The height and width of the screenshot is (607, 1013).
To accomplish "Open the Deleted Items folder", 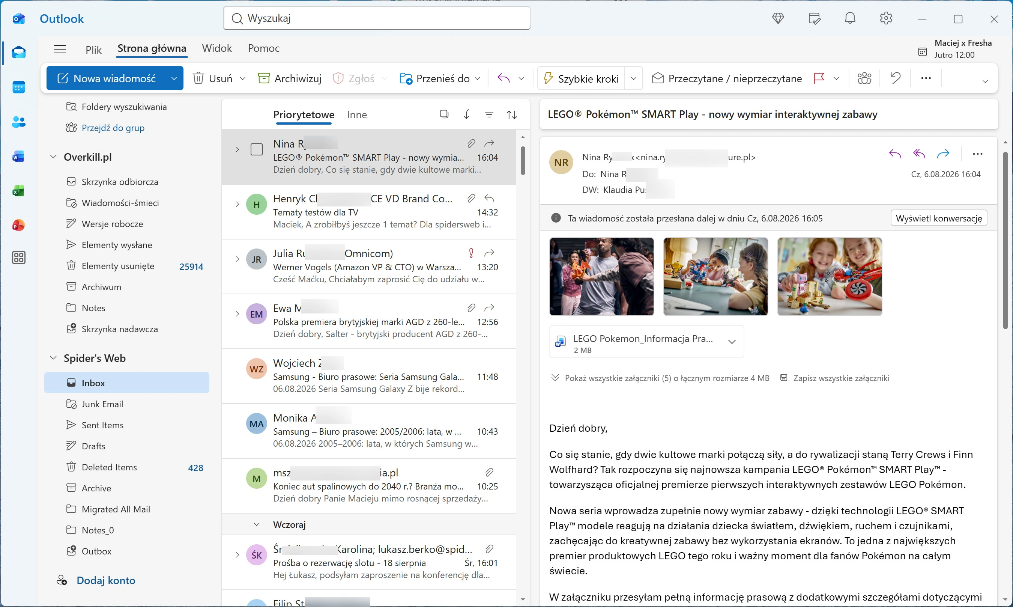I will click(127, 467).
